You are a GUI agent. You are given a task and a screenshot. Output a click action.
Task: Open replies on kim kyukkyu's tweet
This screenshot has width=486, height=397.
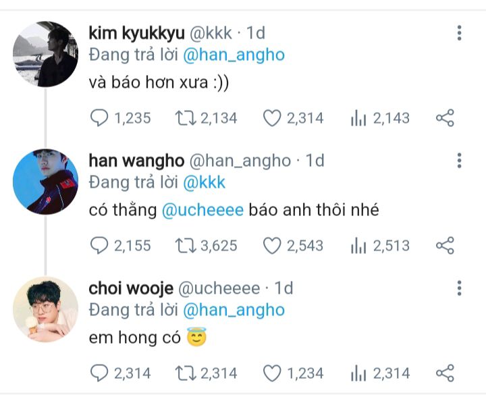pyautogui.click(x=99, y=118)
